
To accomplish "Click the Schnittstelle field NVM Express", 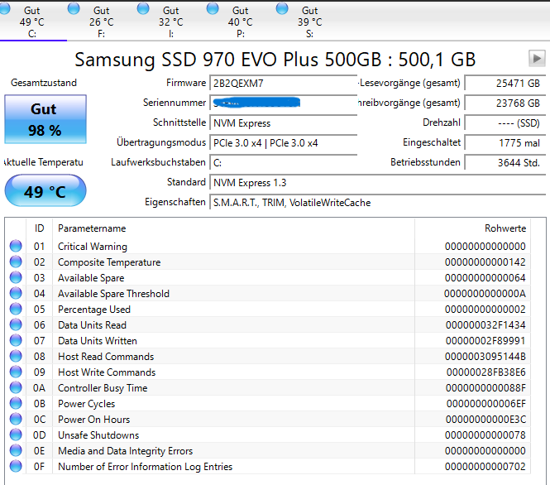I will point(284,123).
